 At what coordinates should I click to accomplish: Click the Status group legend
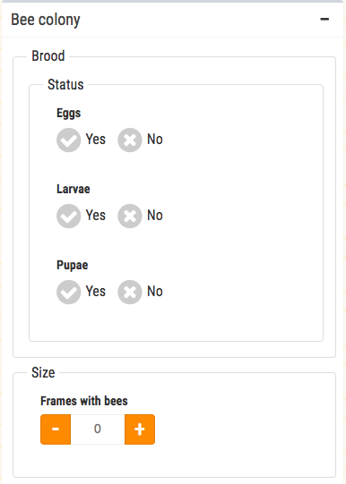(x=65, y=85)
